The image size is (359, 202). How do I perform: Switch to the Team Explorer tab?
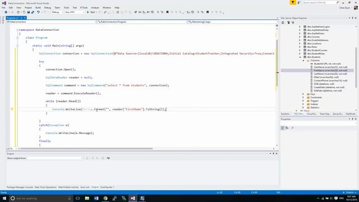[325, 114]
